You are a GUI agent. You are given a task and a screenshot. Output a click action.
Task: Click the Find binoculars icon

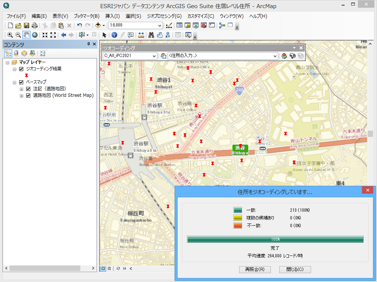[151, 35]
